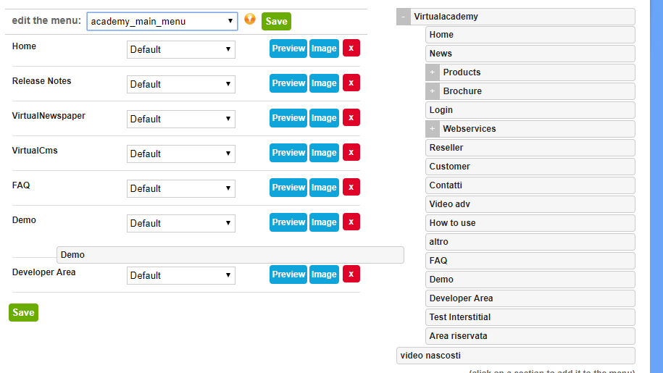Remove the FAQ menu item
The width and height of the screenshot is (663, 373).
351,188
